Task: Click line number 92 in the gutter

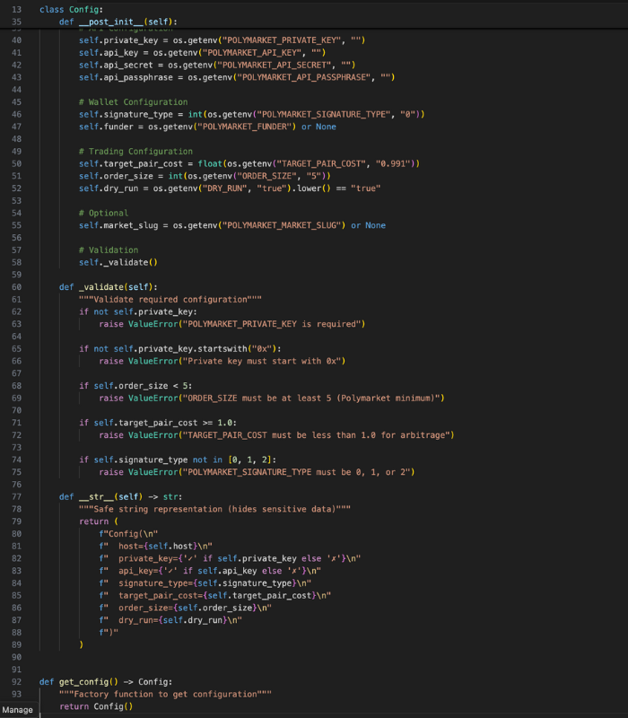Action: click(x=16, y=683)
